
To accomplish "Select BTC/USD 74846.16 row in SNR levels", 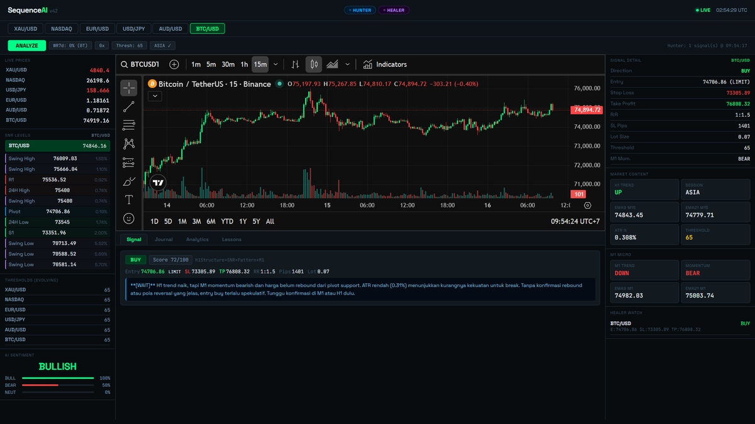I will click(x=57, y=145).
